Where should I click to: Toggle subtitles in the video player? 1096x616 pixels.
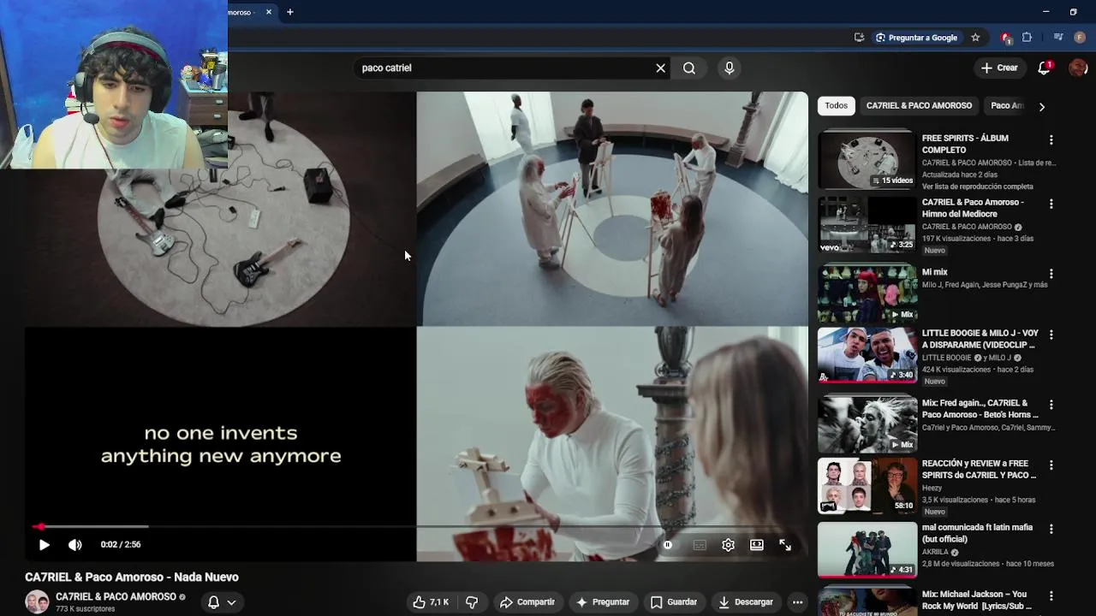700,545
